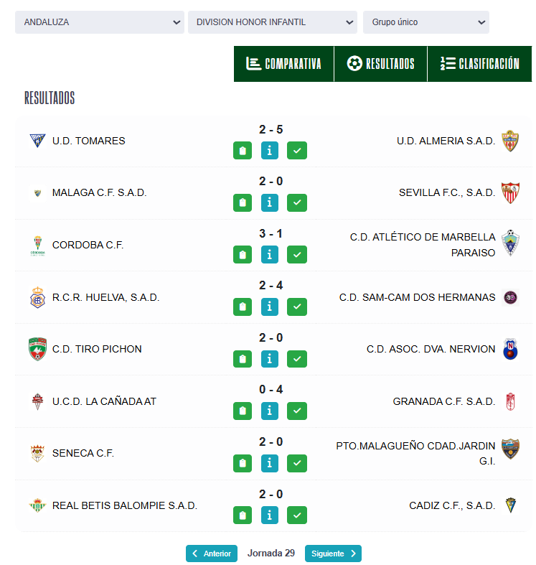This screenshot has width=536, height=565.
Task: Go to next matchday with Siguiente
Action: (333, 554)
